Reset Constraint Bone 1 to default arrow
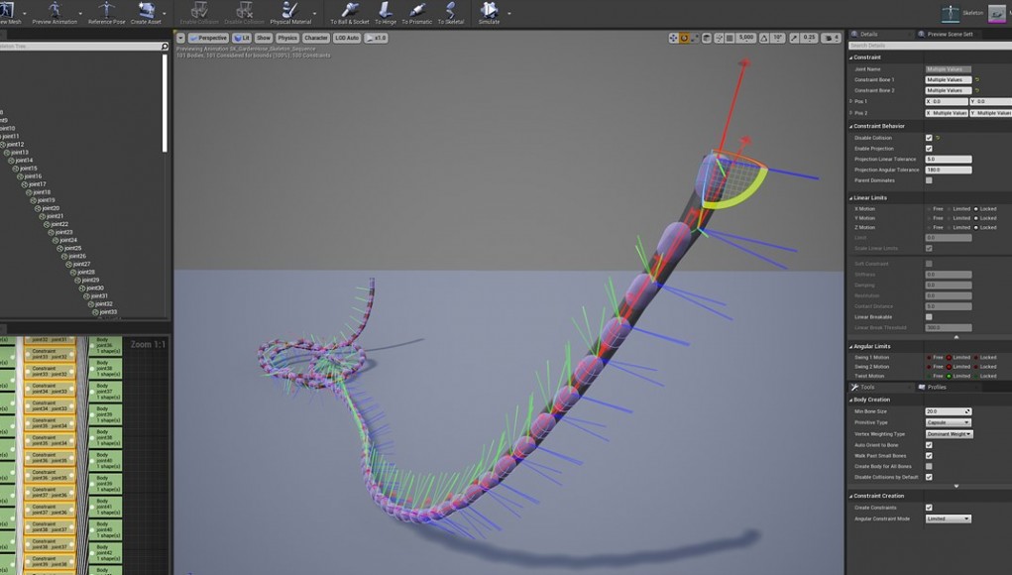 click(977, 80)
